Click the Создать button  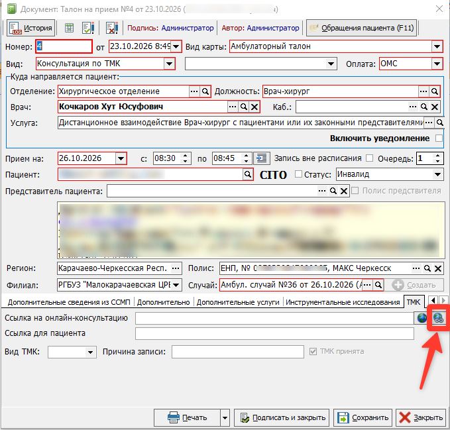click(414, 285)
